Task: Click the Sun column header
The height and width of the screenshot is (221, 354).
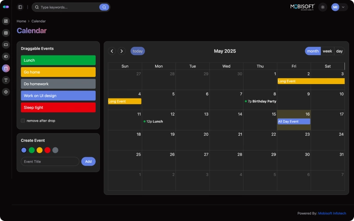Action: point(125,66)
